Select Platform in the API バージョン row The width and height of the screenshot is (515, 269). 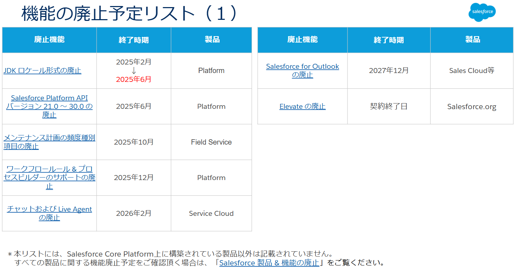pos(212,106)
